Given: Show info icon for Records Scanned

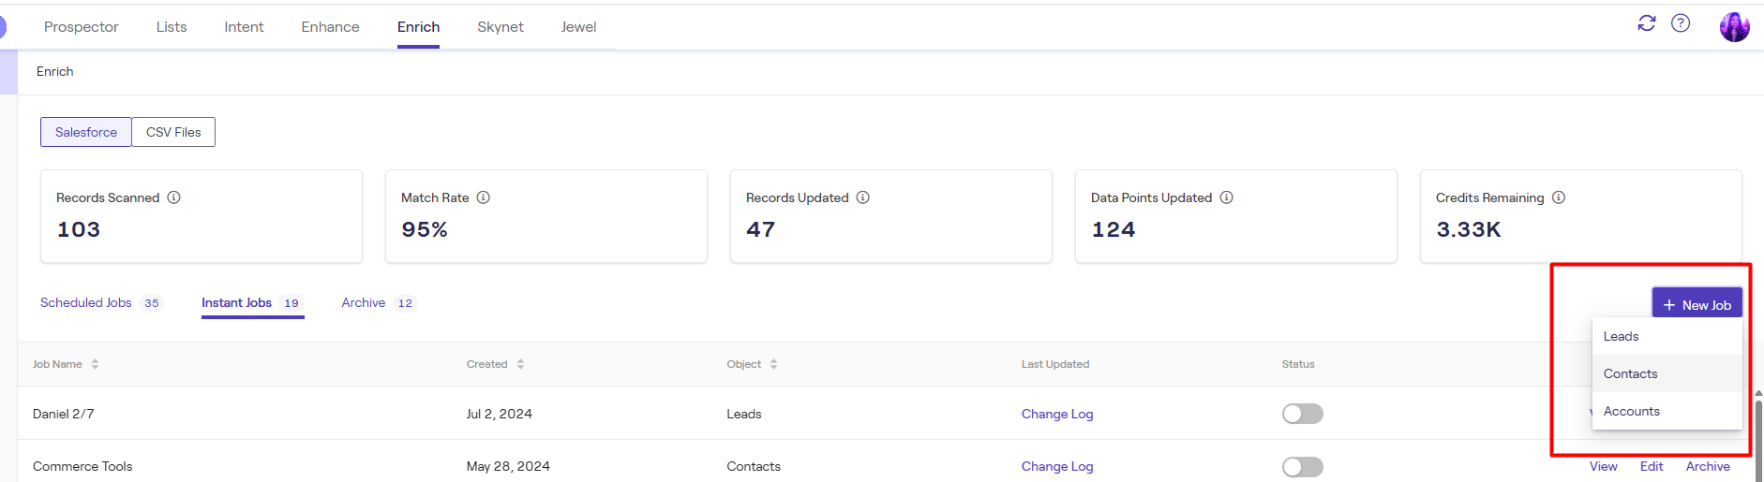Looking at the screenshot, I should coord(173,197).
